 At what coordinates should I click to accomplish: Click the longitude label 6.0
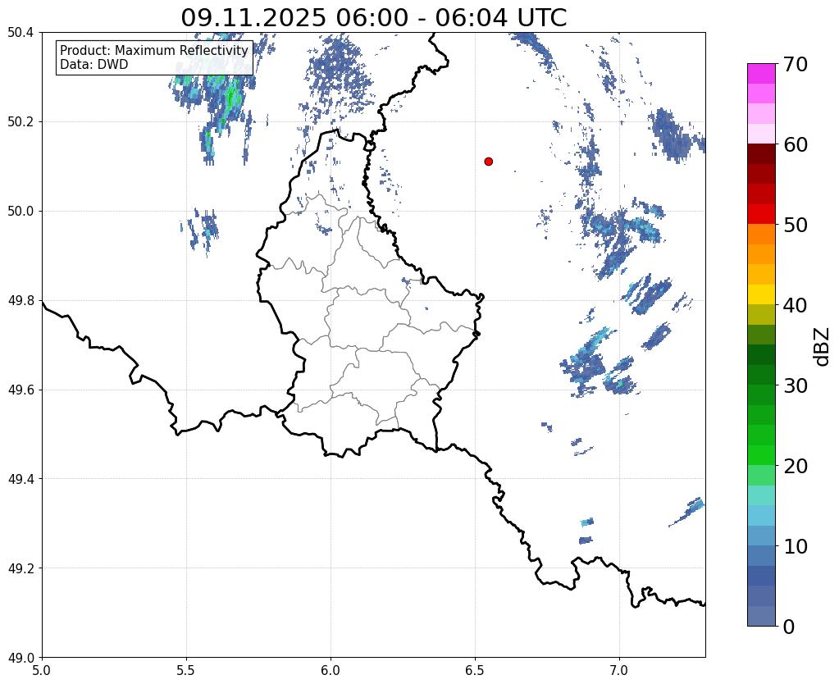click(x=331, y=670)
